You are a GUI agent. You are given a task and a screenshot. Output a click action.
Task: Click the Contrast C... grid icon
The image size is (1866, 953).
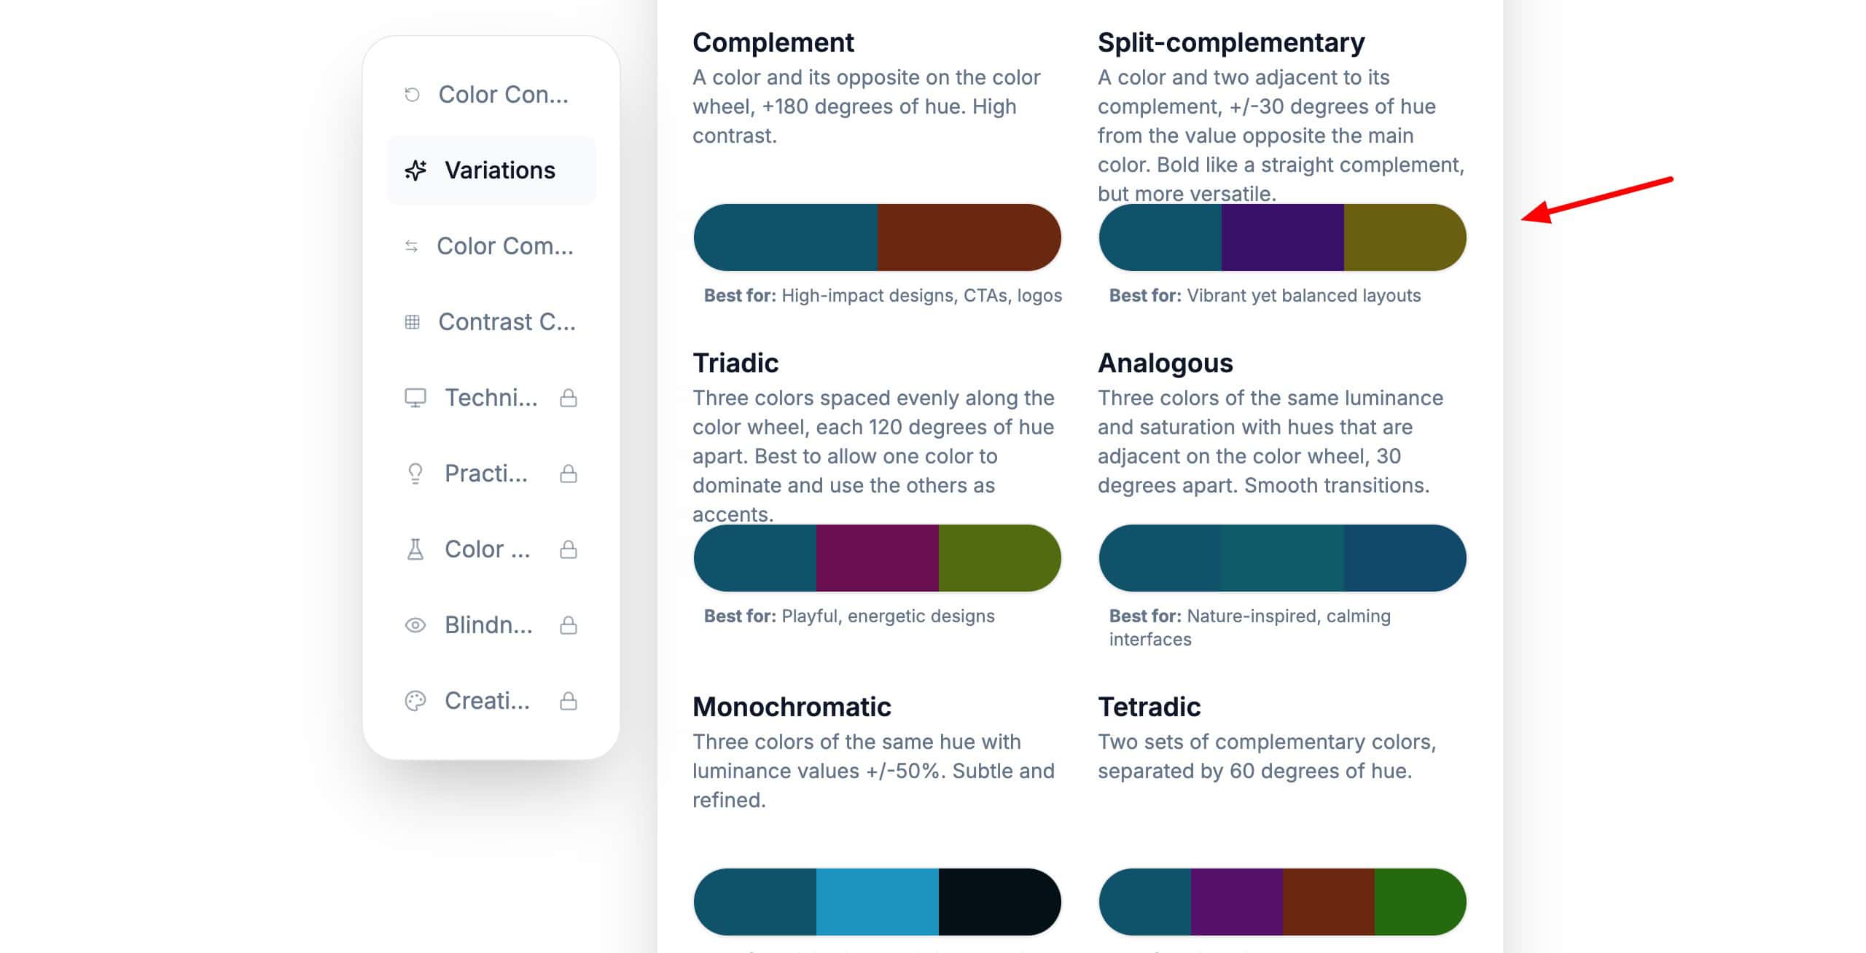(x=412, y=322)
